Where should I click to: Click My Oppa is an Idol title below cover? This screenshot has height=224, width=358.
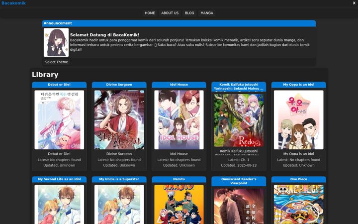coord(299,154)
